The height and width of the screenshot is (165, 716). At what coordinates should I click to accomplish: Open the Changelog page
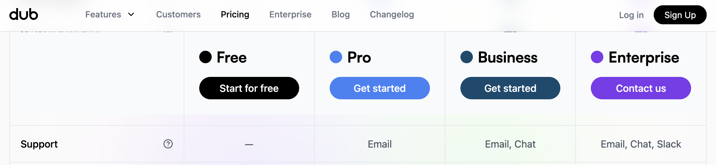[392, 15]
